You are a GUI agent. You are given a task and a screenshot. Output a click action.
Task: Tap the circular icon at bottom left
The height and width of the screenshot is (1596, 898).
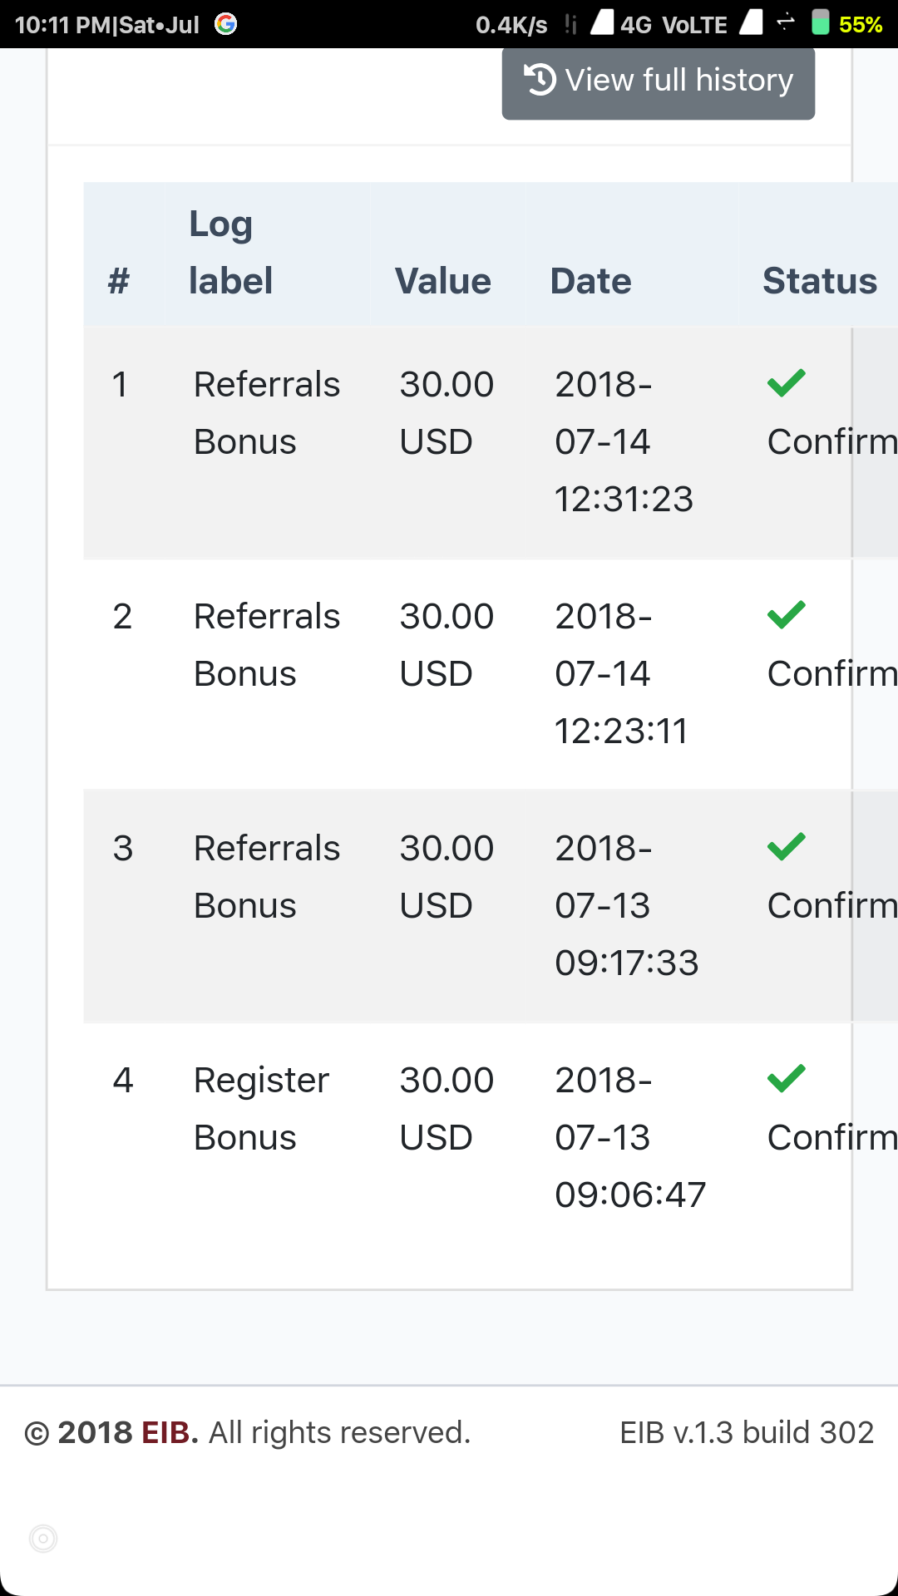click(43, 1539)
